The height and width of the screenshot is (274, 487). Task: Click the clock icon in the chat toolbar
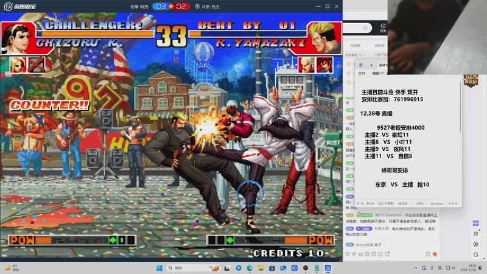pyautogui.click(x=347, y=254)
